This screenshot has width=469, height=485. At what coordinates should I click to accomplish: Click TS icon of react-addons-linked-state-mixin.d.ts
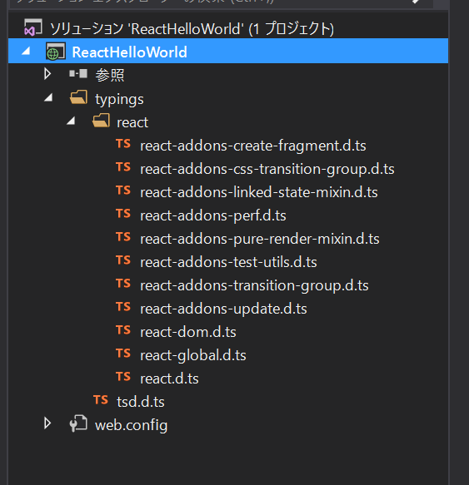tap(123, 191)
